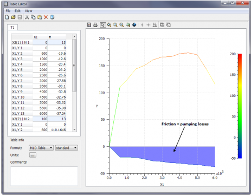Click the Cut scissors icon
The image size is (251, 195).
point(27,17)
